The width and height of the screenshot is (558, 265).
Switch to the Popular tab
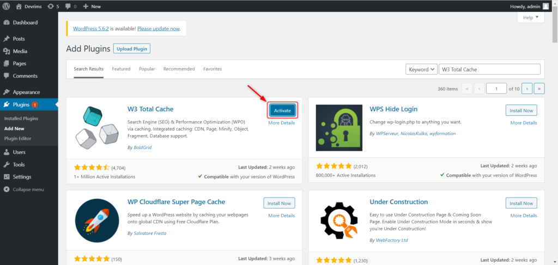[x=147, y=69]
